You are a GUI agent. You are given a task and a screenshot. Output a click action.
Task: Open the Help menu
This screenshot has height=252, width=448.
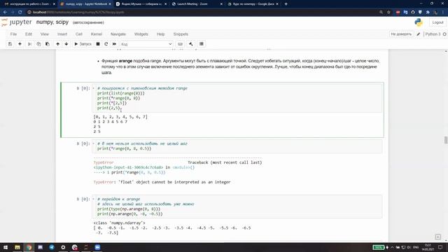tap(160, 34)
